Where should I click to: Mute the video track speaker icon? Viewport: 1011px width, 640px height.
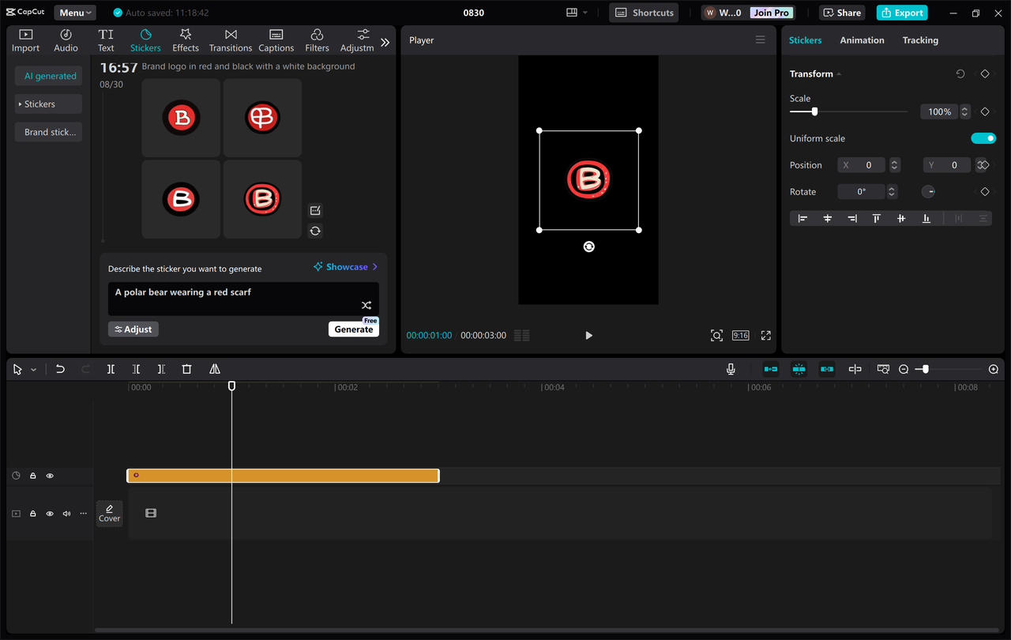click(x=66, y=513)
